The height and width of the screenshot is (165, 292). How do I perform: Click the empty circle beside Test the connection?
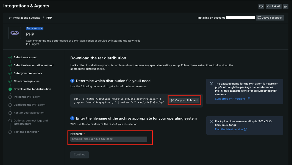coord(10,132)
